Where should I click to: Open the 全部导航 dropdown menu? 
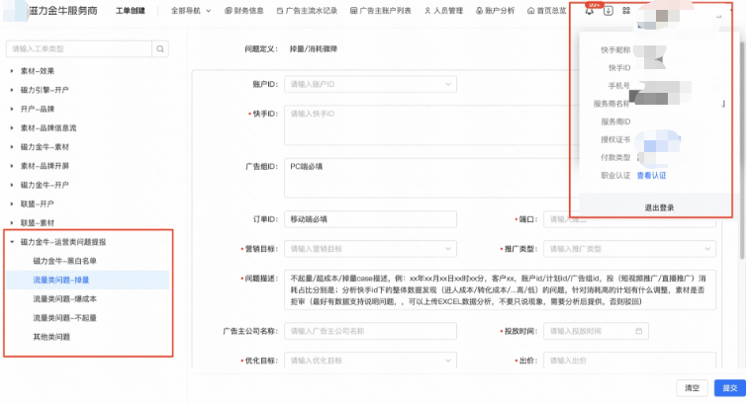point(190,11)
